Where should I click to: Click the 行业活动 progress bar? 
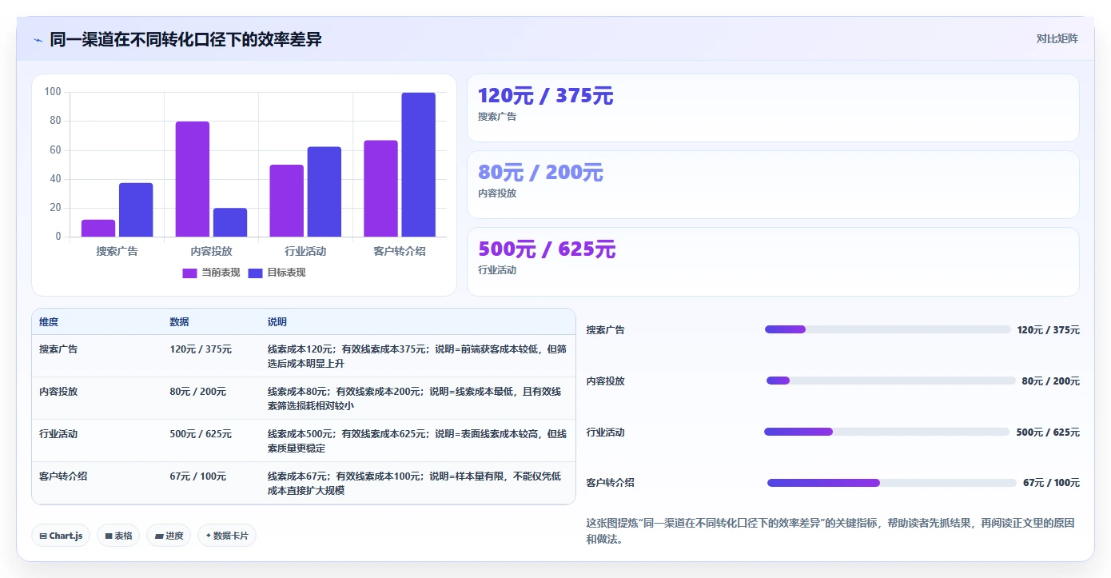[x=886, y=432]
